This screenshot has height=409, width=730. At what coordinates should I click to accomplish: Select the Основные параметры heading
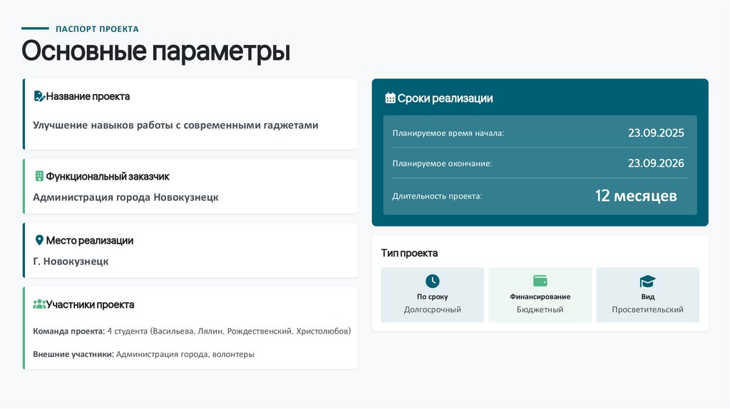tap(156, 51)
